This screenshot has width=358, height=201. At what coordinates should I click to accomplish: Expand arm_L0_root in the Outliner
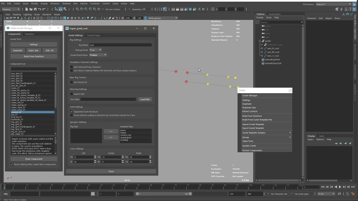[262, 49]
